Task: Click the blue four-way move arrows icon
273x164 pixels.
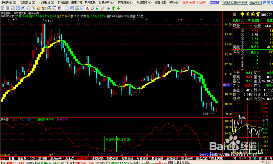Action: coord(108,8)
